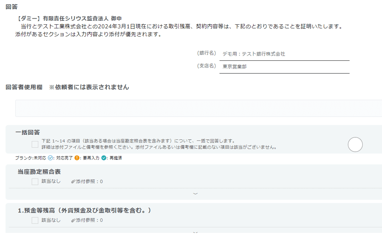Image resolution: width=382 pixels, height=238 pixels.
Task: Tick the 一括回答 bulk answer checkbox
Action: tap(35, 144)
